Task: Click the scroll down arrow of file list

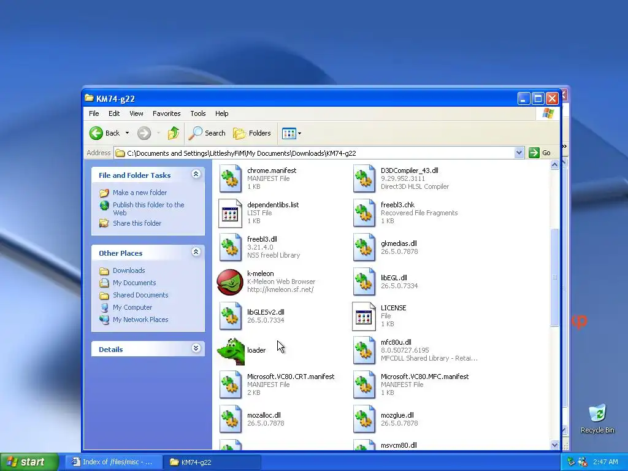Action: click(x=554, y=445)
